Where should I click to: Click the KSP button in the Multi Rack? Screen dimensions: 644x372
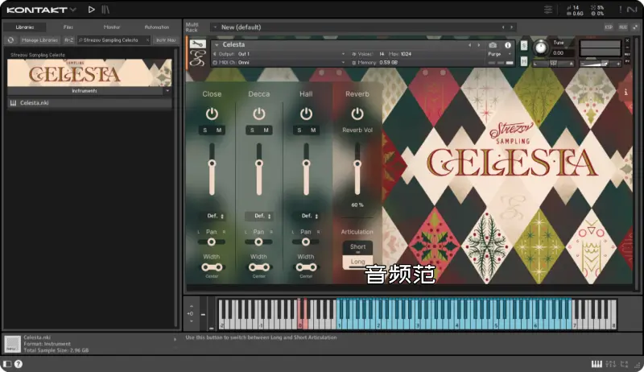609,27
